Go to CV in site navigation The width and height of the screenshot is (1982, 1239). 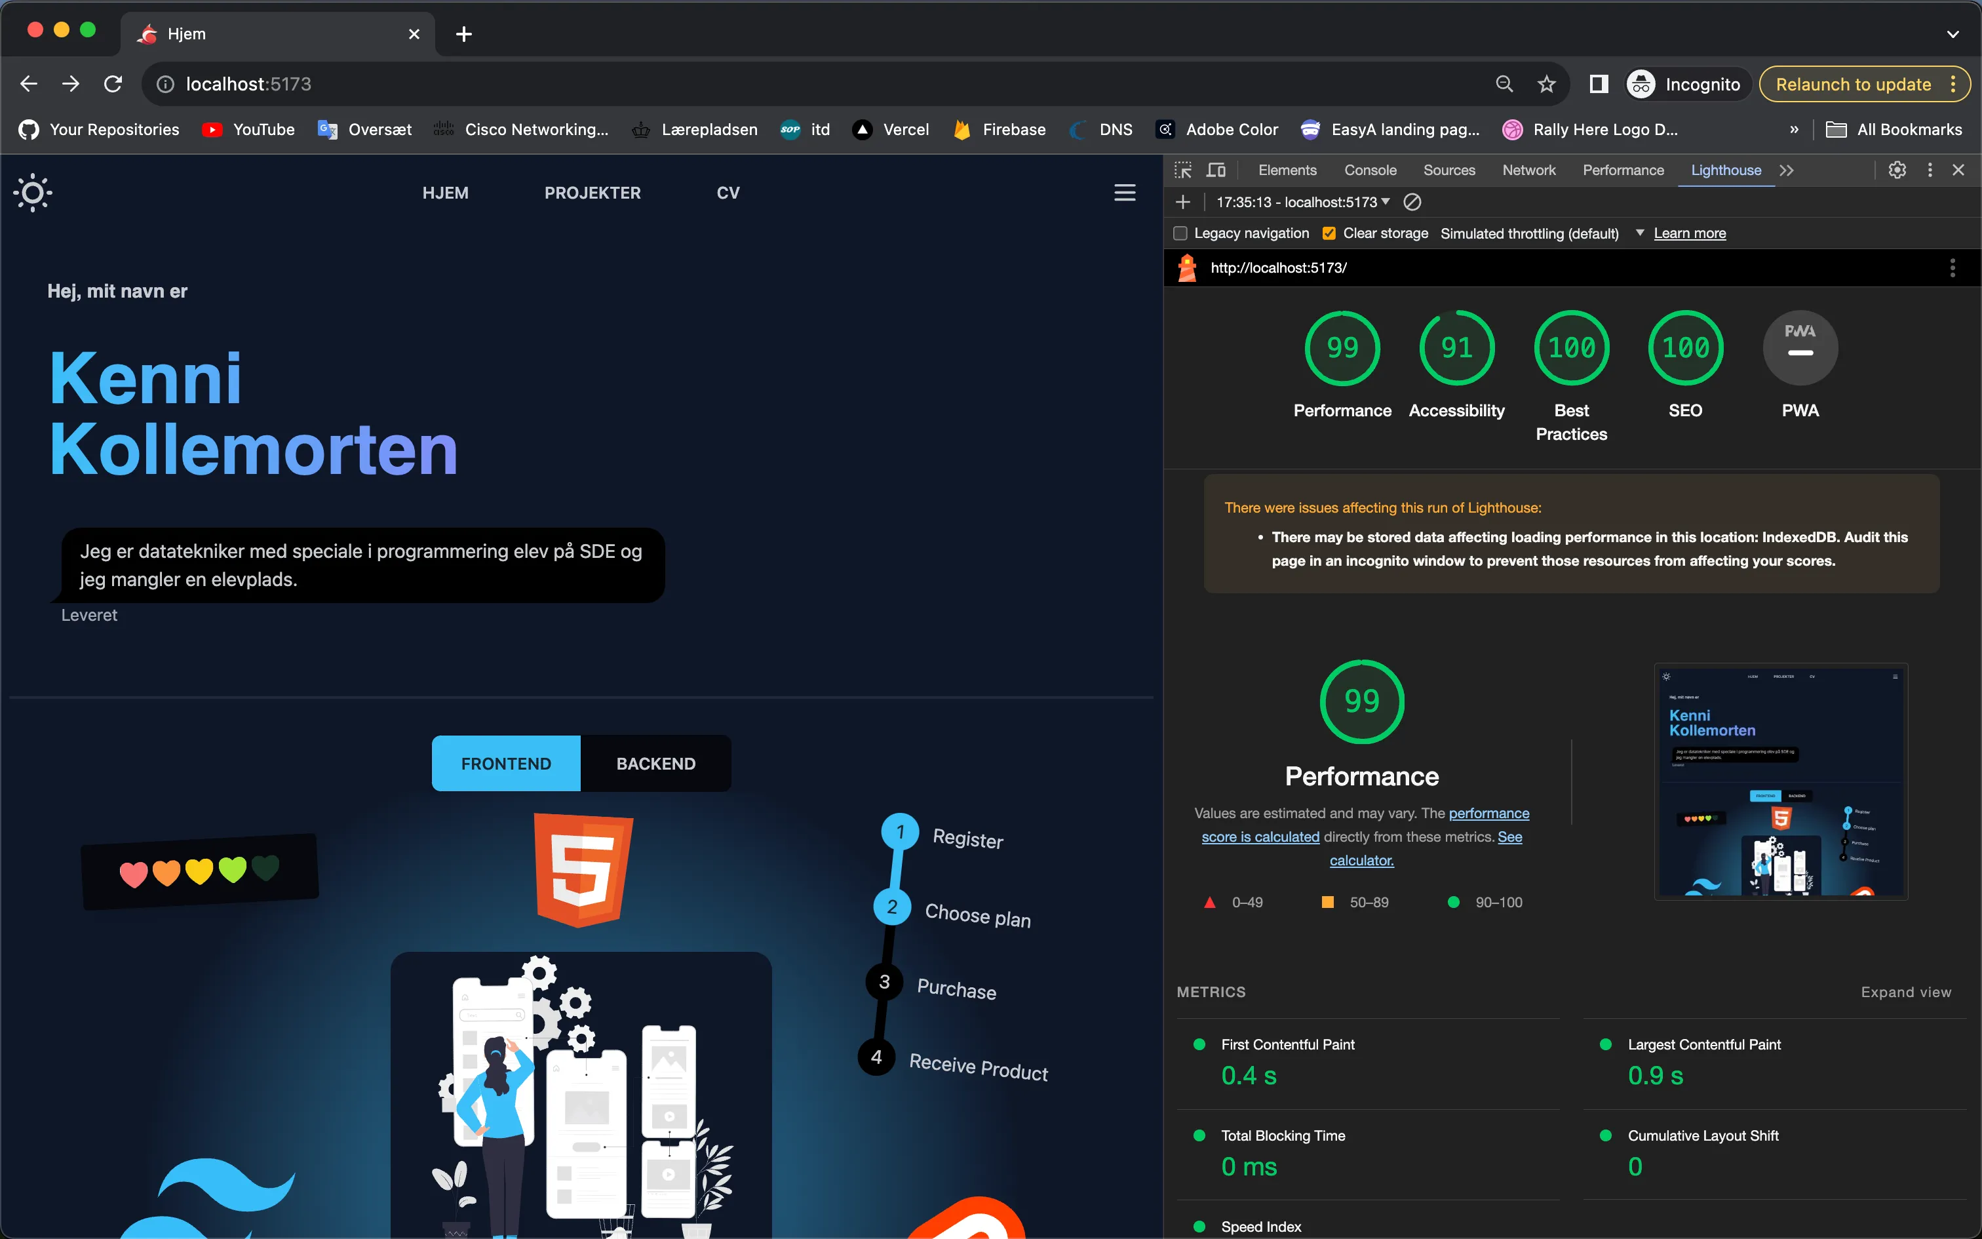[728, 193]
